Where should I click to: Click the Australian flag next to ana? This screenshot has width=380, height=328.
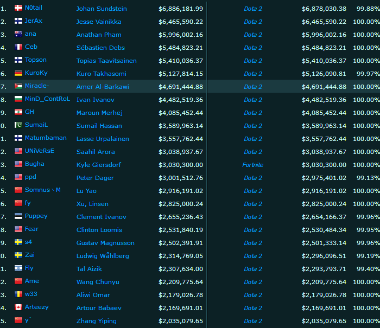[18, 34]
